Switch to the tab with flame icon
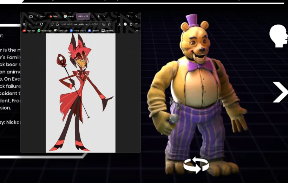Image resolution: width=288 pixels, height=183 pixels. click(x=54, y=16)
